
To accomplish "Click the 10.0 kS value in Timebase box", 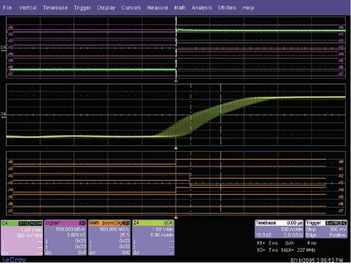I will coord(264,235).
